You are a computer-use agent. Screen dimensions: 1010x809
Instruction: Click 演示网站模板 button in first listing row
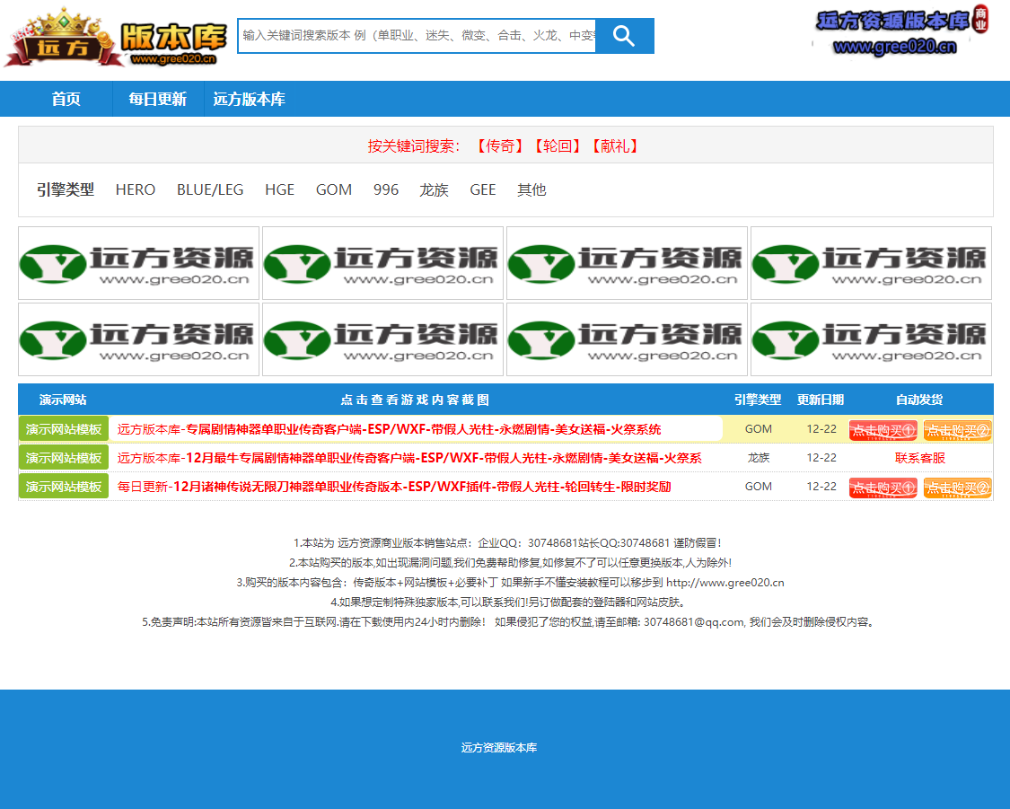(x=64, y=429)
